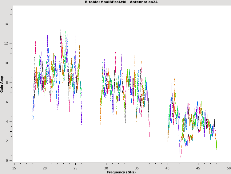Viewport: 231px width, 174px height.
Task: Click the 25 tick label on frequency axis
Action: pyautogui.click(x=75, y=168)
